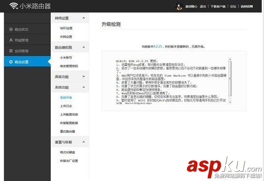Open 恢复出厂设置 page
Image resolution: width=264 pixels, height=181 pixels.
pyautogui.click(x=69, y=161)
